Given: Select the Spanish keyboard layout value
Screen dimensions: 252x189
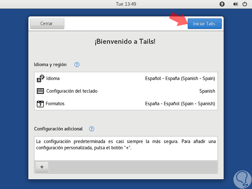Looking at the screenshot, I should coord(207,91).
